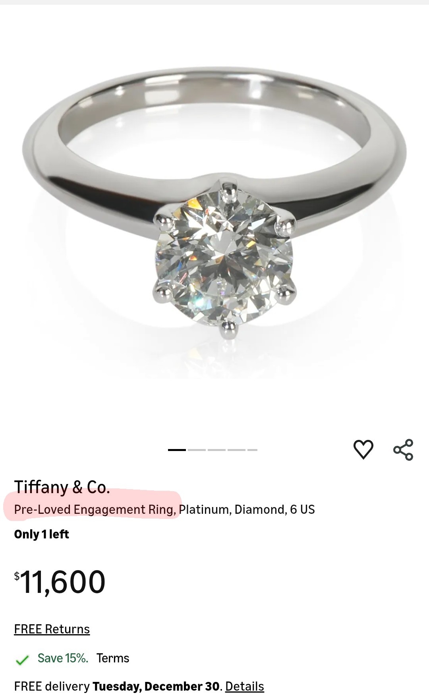The width and height of the screenshot is (429, 695).
Task: Click the green Save 15% checkmark
Action: [22, 660]
